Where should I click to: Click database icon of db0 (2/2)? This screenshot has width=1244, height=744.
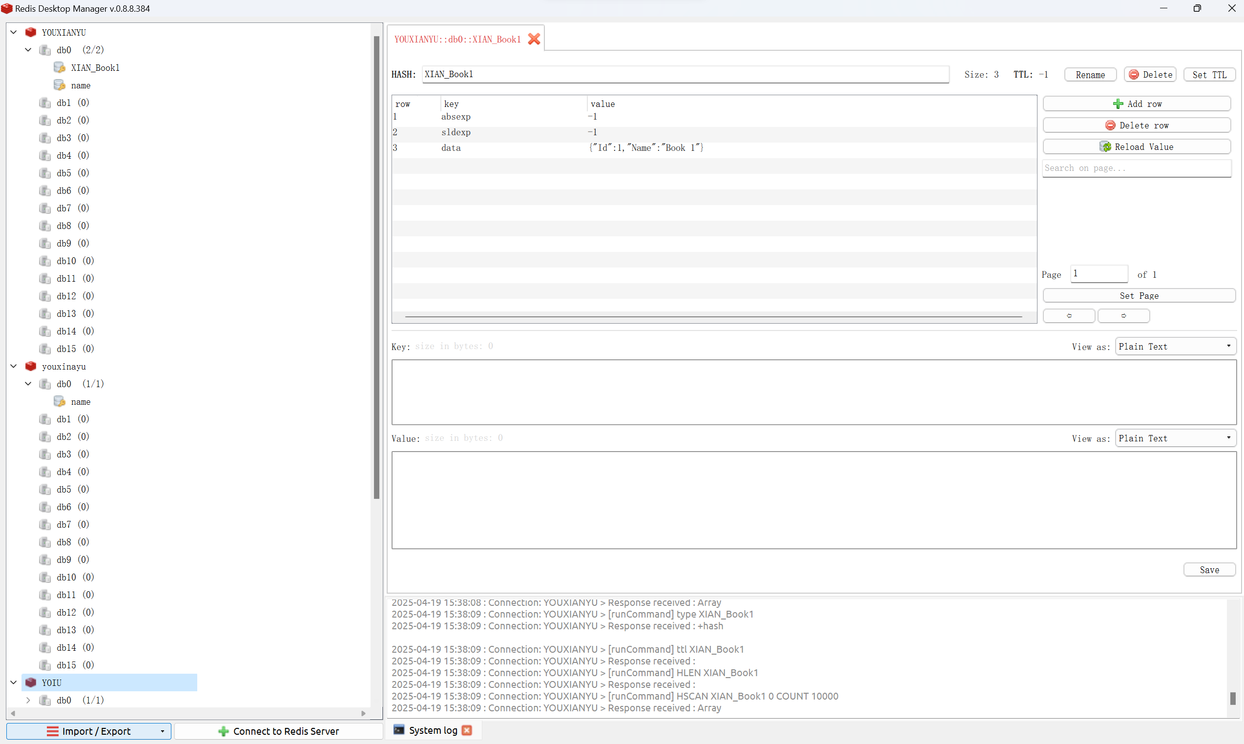pos(45,50)
